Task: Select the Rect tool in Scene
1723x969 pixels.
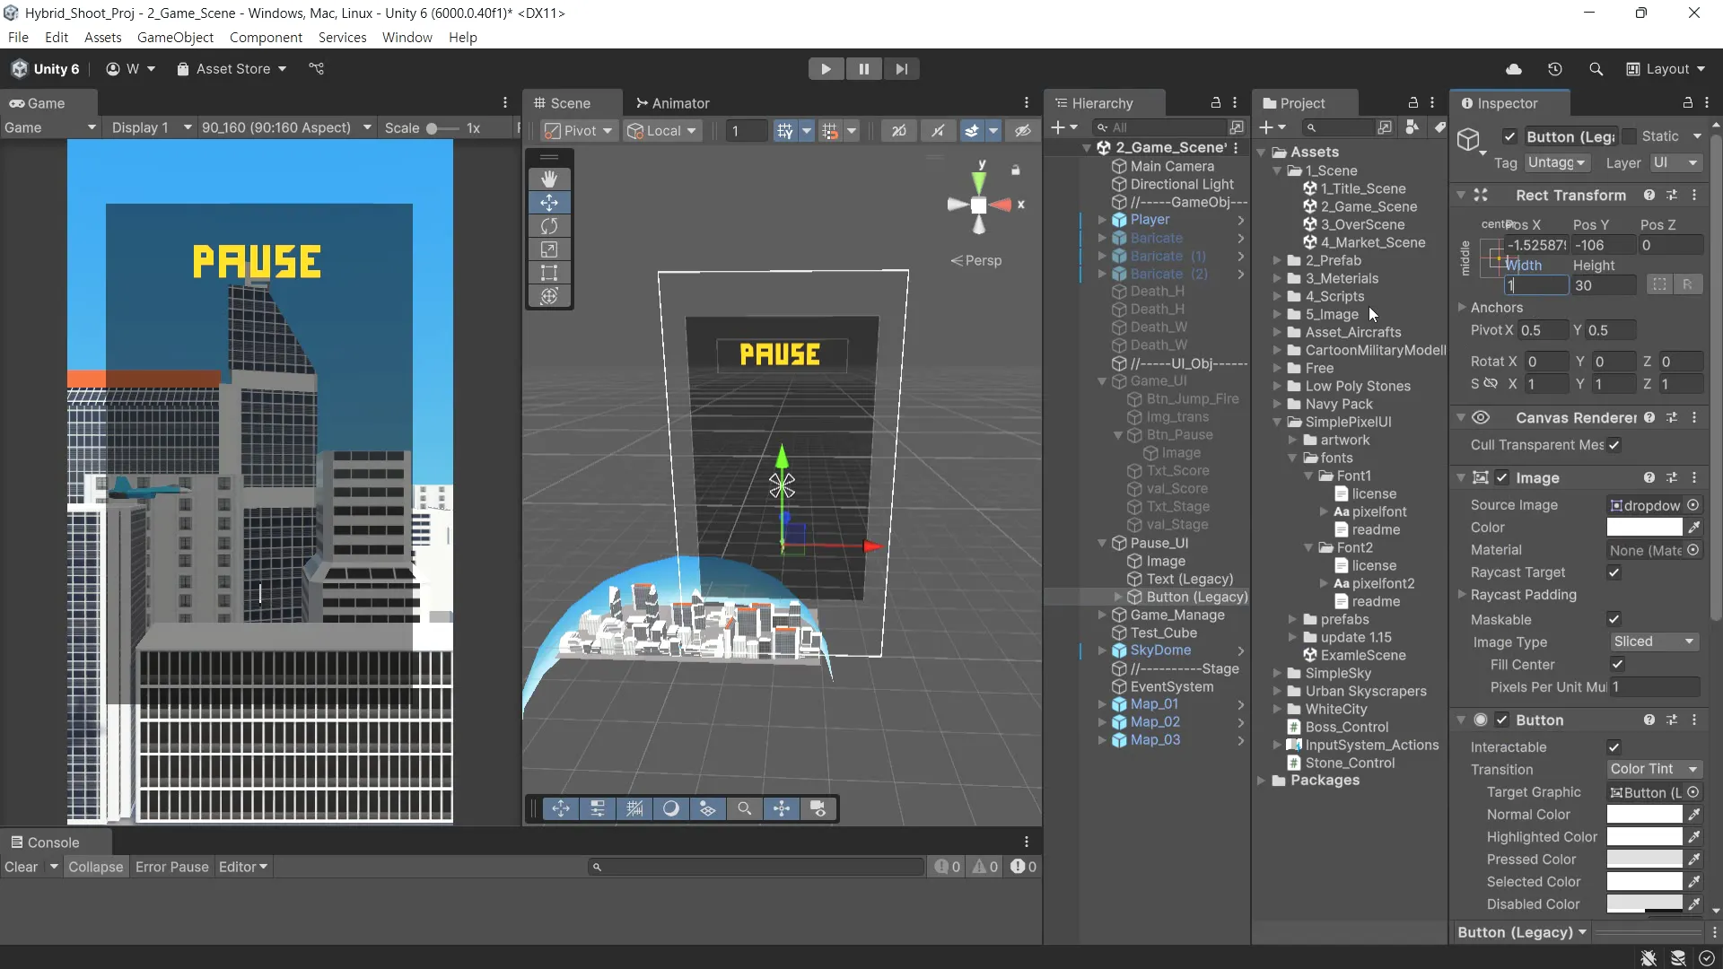Action: [549, 273]
